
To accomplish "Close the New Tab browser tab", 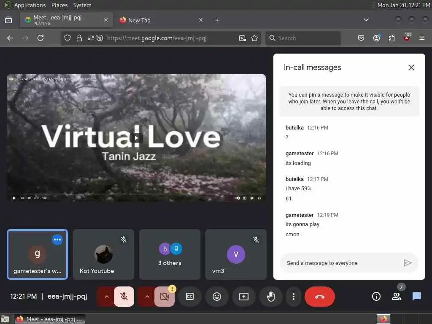I will pyautogui.click(x=201, y=20).
